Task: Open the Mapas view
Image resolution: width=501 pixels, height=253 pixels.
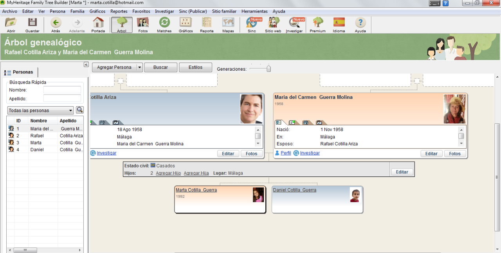Action: coord(228,25)
